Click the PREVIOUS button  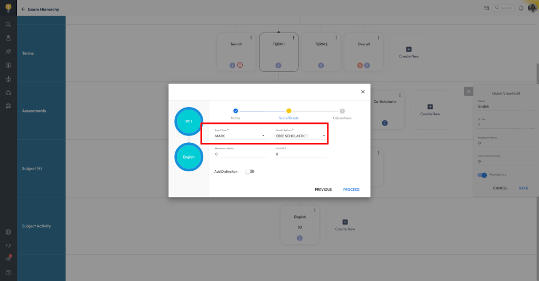coord(323,190)
